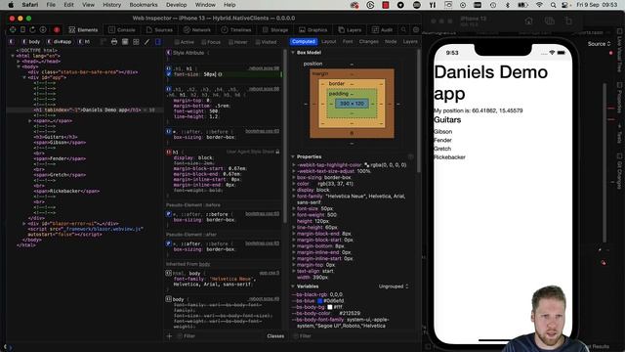
Task: Switch to the Sources tab
Action: click(159, 30)
